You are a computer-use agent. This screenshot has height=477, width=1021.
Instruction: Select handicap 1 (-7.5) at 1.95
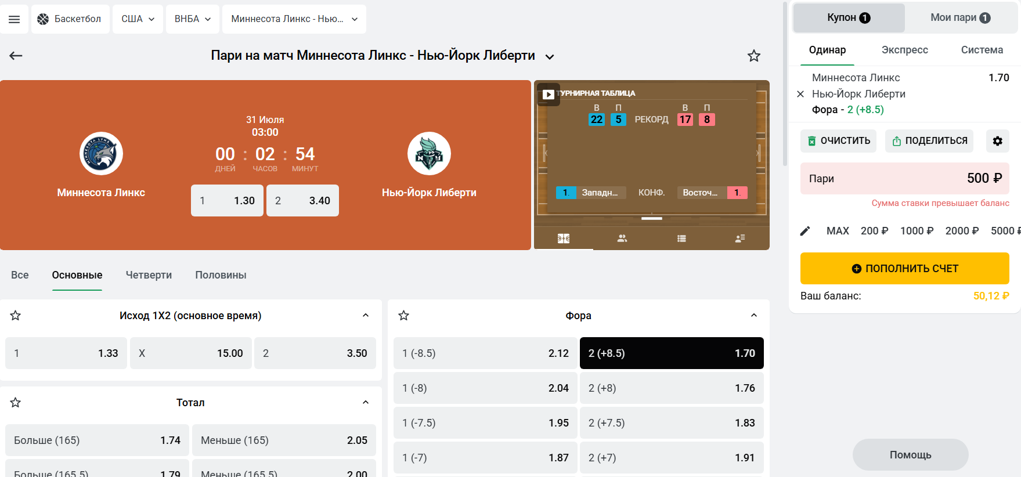click(x=485, y=423)
